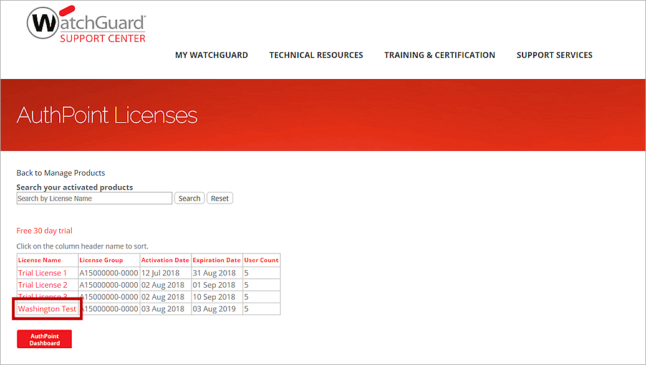
Task: Click the Search button
Action: point(189,197)
